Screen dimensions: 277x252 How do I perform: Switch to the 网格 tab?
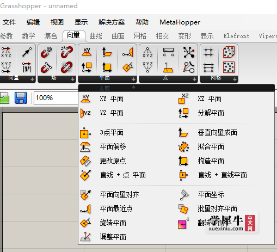[x=140, y=36]
